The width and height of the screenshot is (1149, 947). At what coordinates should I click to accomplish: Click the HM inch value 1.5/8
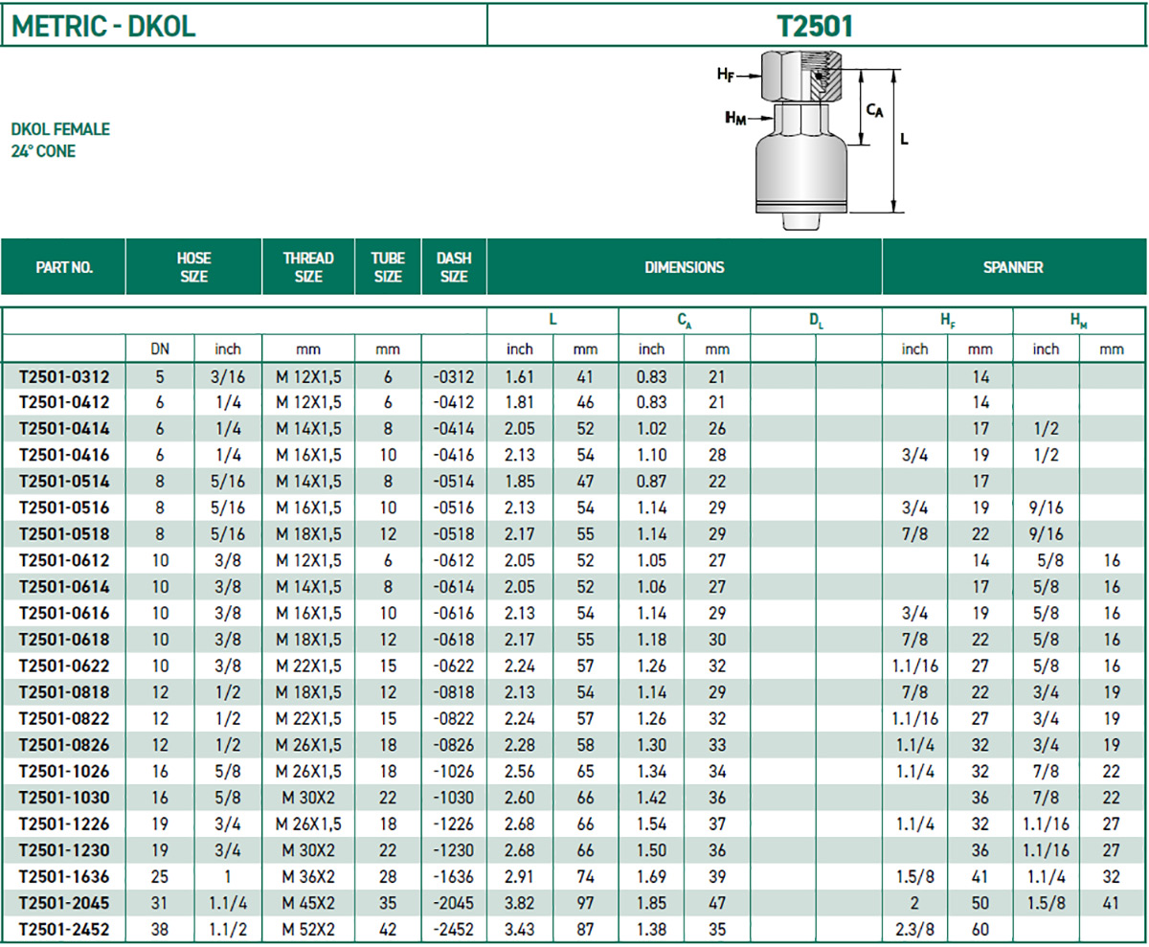[1047, 902]
